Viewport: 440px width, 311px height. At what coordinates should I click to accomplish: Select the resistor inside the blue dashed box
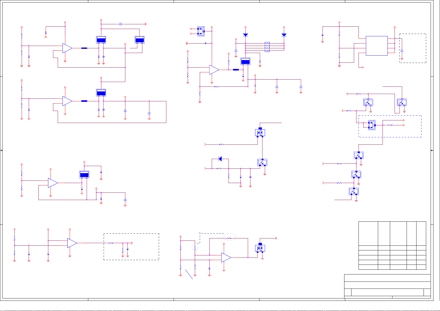pos(390,125)
